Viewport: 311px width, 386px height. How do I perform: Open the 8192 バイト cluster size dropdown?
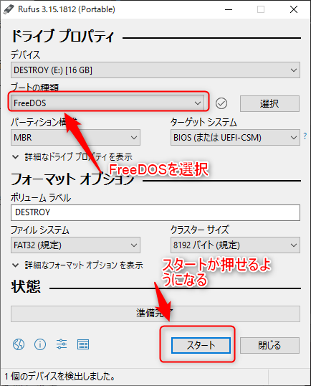(235, 245)
